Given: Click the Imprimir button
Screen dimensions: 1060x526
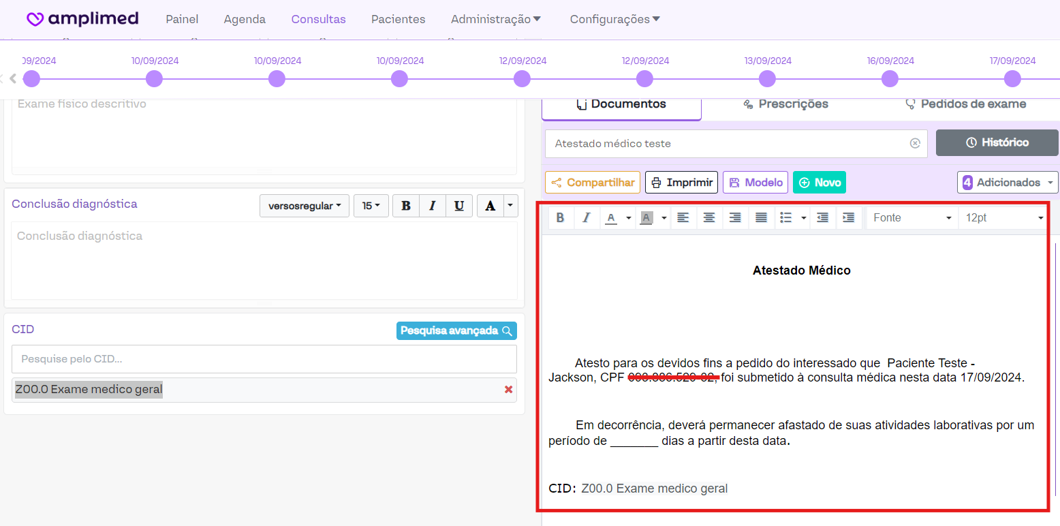Looking at the screenshot, I should (x=681, y=183).
